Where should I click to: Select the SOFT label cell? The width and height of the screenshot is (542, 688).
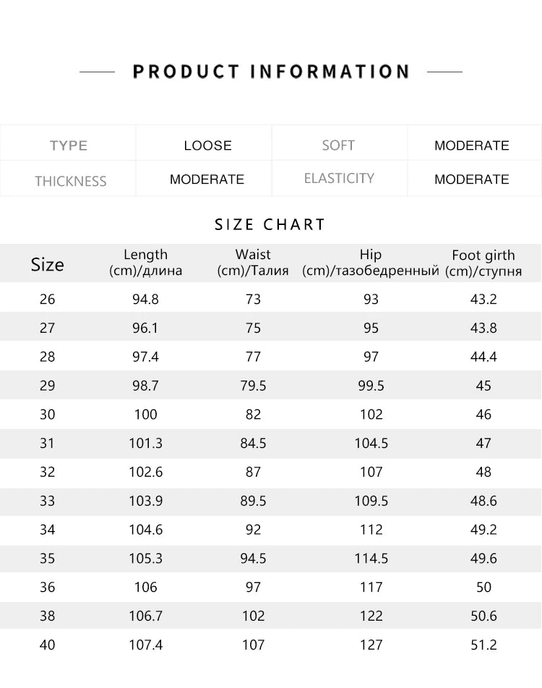[338, 145]
